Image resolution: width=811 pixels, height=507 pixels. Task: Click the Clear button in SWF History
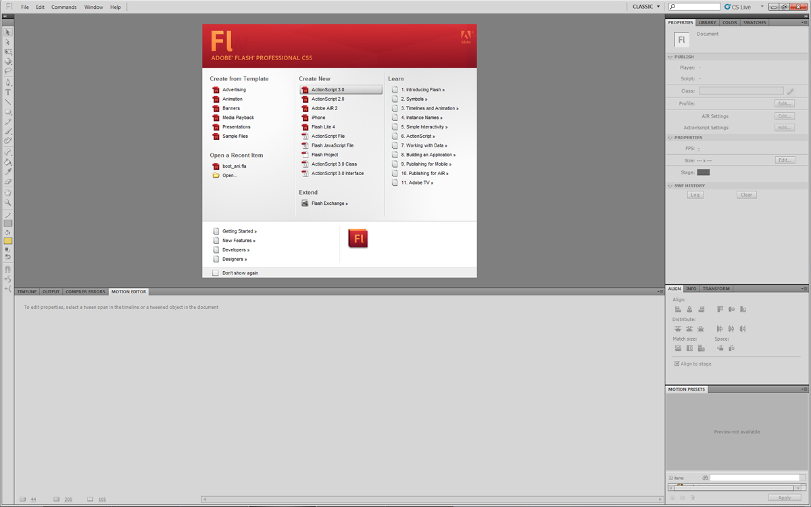[x=746, y=195]
